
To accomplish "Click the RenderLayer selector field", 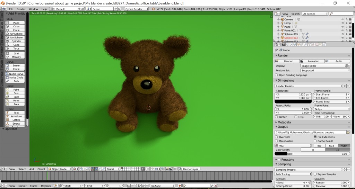I will [189, 169].
